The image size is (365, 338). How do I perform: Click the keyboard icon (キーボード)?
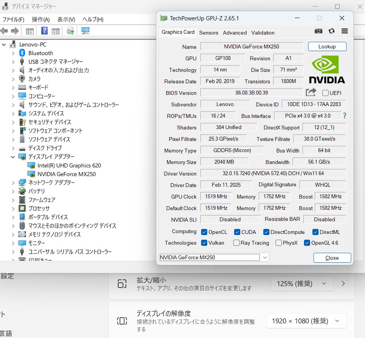(22, 87)
